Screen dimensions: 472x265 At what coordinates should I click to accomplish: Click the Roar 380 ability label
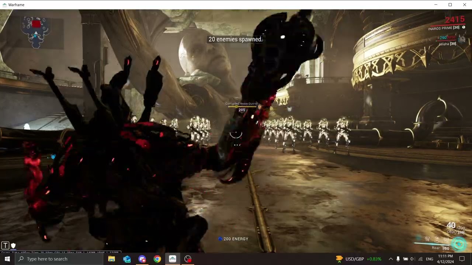point(440,248)
